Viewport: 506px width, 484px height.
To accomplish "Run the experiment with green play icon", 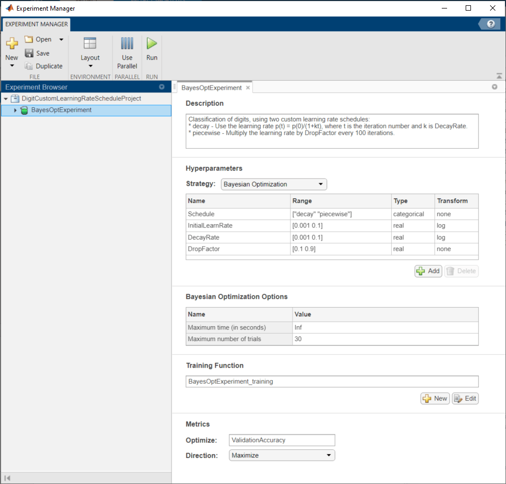I will [152, 43].
